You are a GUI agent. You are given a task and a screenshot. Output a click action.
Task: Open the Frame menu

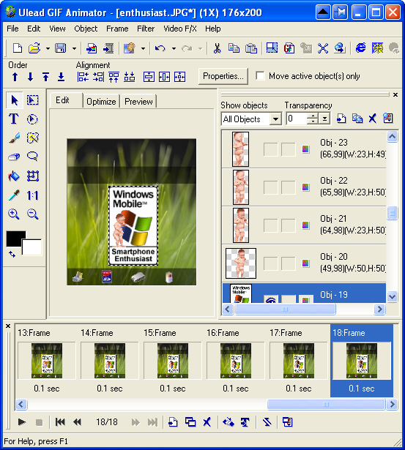coord(117,29)
